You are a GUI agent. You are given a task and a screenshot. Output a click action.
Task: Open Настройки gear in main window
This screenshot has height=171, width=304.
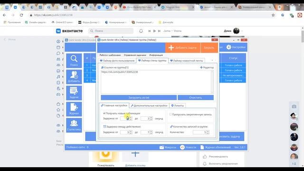(236, 47)
